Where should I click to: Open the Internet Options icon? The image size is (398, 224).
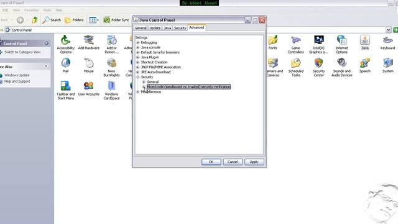pyautogui.click(x=341, y=44)
